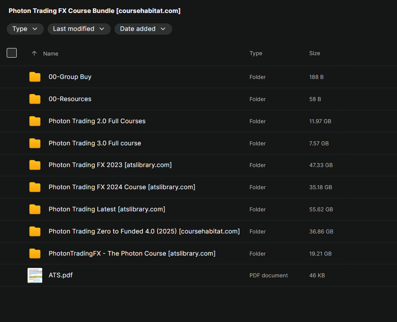Open the Date added filter dropdown
The height and width of the screenshot is (322, 397).
coord(143,29)
